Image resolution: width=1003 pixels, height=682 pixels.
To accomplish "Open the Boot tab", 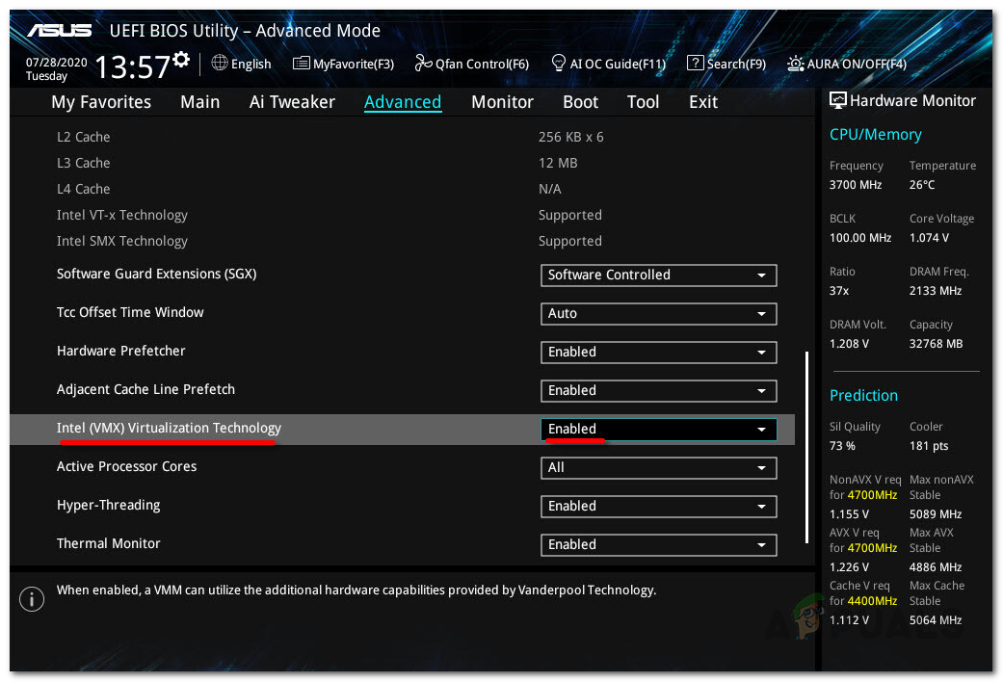I will click(x=580, y=102).
